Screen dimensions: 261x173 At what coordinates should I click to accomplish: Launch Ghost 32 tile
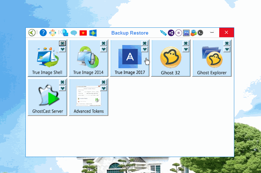tap(171, 58)
